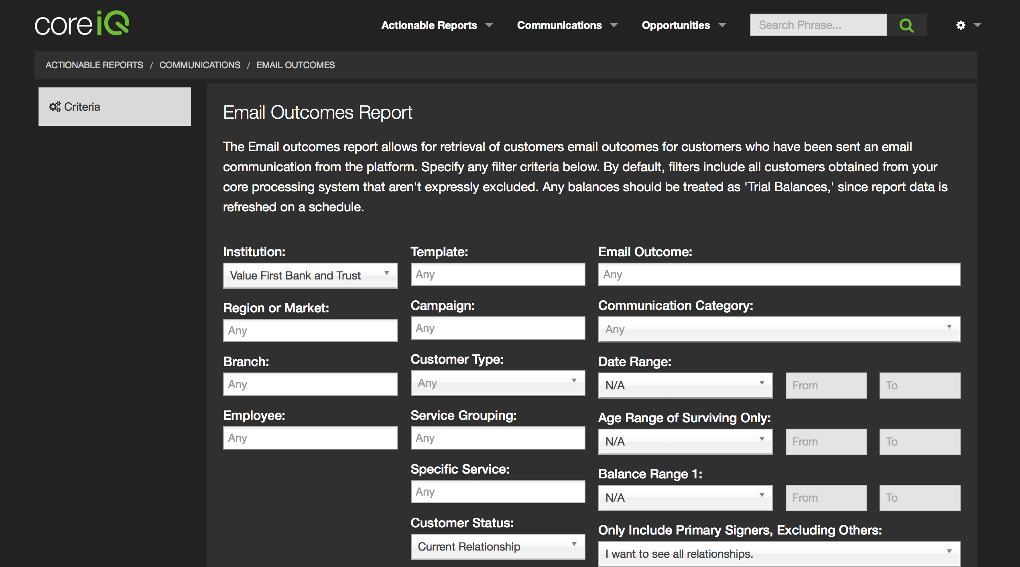Expand the Customer Status dropdown
The image size is (1020, 567).
(x=498, y=547)
